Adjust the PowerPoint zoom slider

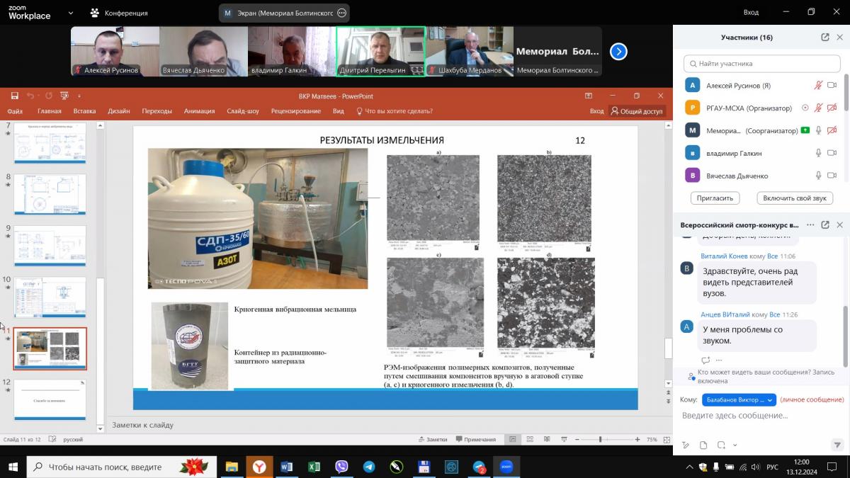[601, 440]
